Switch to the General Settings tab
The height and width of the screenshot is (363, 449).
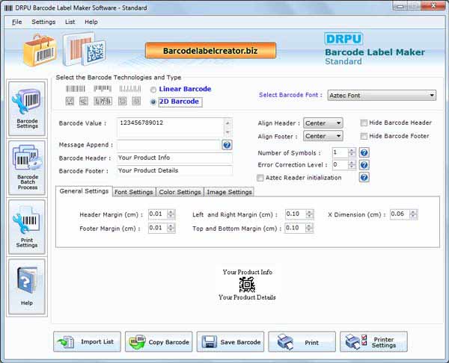pos(84,191)
